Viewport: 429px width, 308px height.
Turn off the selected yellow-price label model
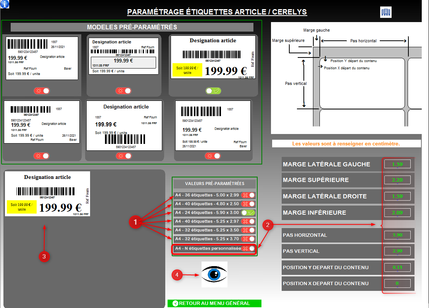click(213, 91)
